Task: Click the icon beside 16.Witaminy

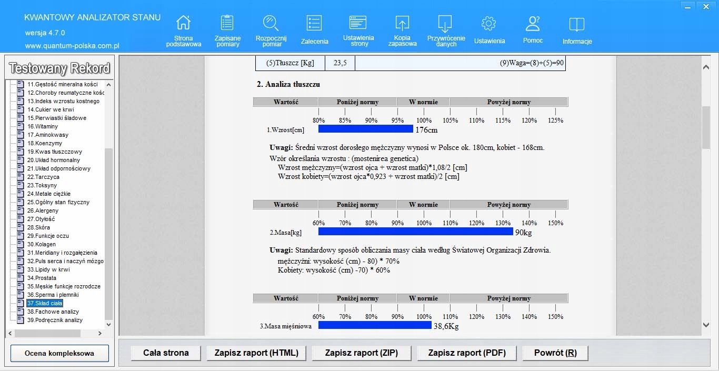Action: click(x=21, y=126)
